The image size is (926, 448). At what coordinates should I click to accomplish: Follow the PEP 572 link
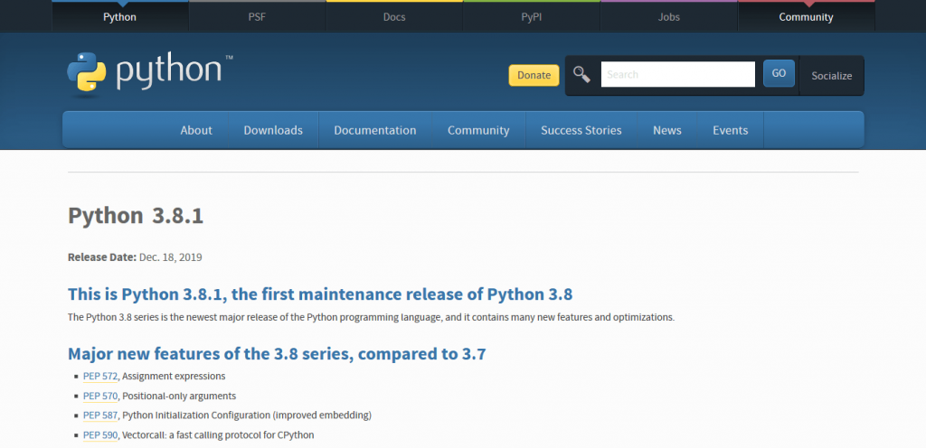coord(100,376)
